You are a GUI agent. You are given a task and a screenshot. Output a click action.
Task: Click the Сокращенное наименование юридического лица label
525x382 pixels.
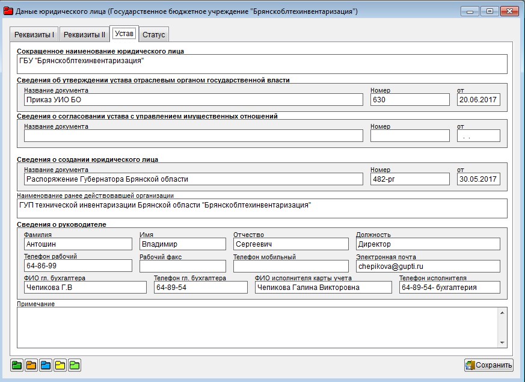[x=100, y=51]
